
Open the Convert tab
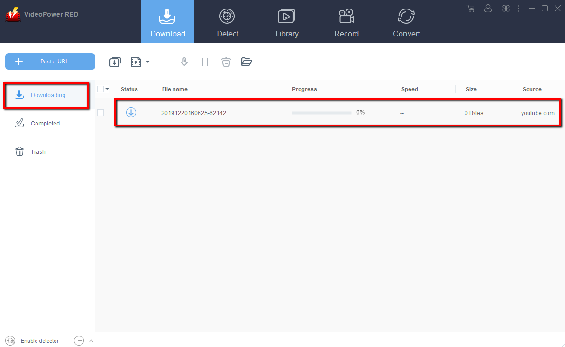(406, 22)
